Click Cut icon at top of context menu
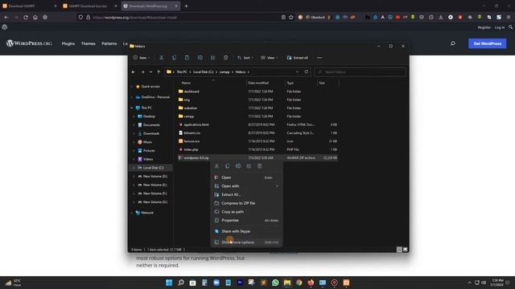515x289 pixels. [216, 166]
